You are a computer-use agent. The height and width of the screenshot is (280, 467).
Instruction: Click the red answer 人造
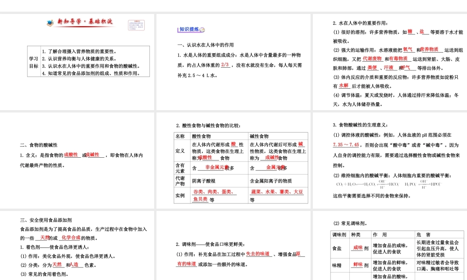tap(74, 265)
